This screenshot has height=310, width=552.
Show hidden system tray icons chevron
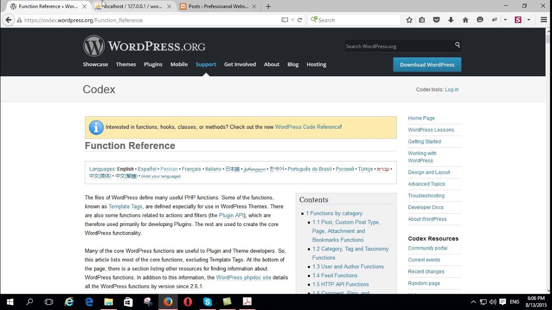click(x=474, y=302)
